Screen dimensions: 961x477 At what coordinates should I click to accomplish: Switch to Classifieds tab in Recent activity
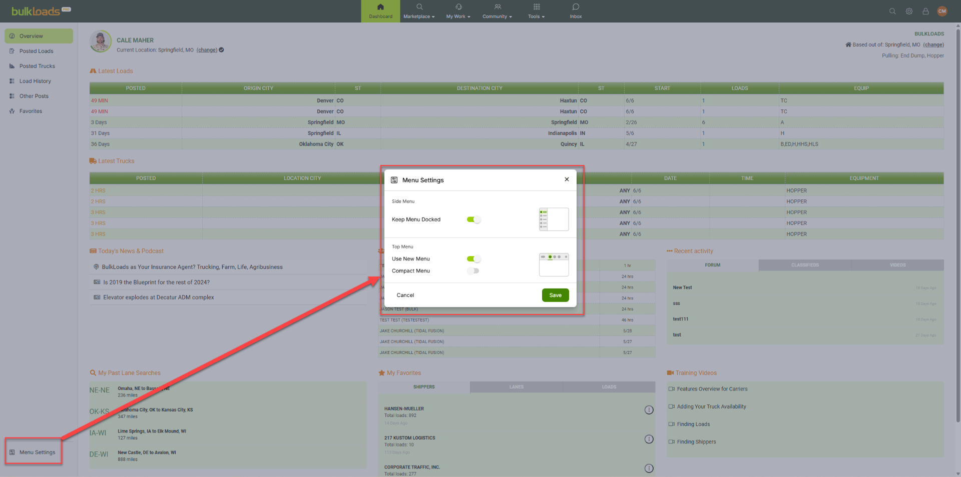(805, 265)
